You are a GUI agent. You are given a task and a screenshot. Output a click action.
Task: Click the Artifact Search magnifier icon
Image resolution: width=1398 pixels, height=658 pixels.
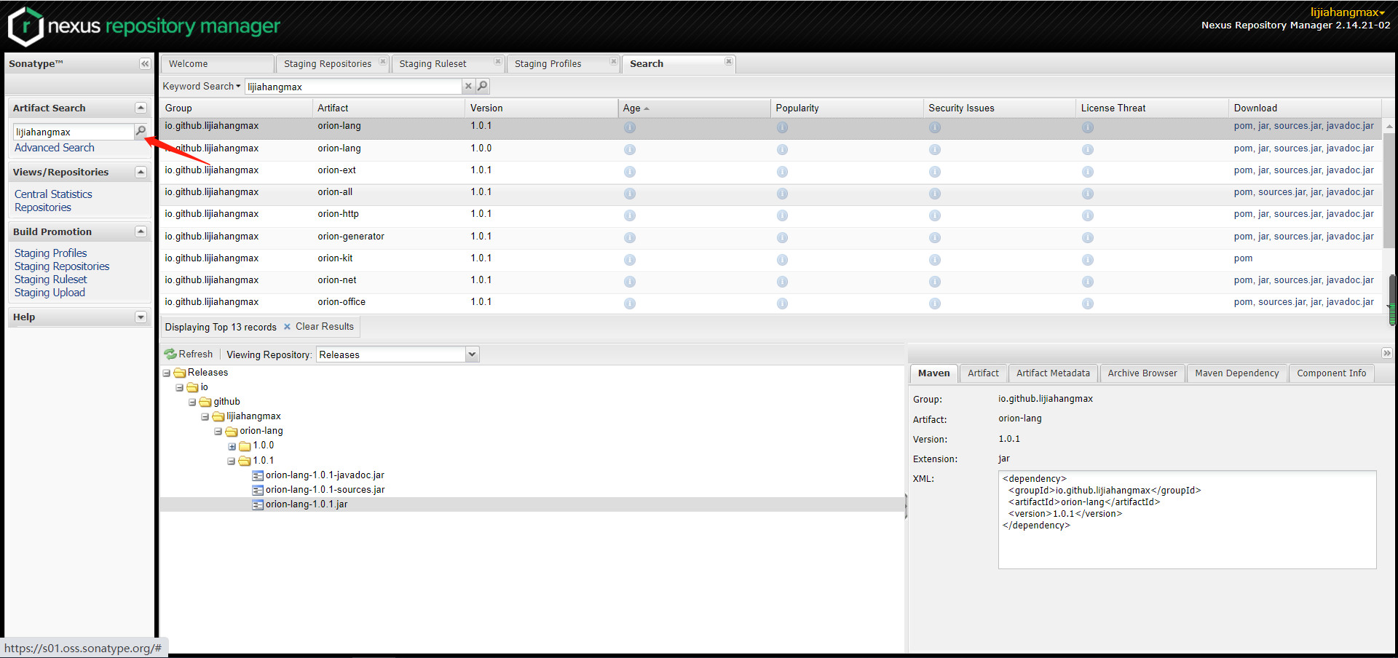coord(141,131)
